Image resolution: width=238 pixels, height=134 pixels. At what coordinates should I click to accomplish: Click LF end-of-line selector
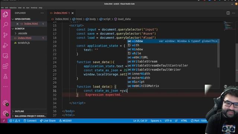point(176,121)
